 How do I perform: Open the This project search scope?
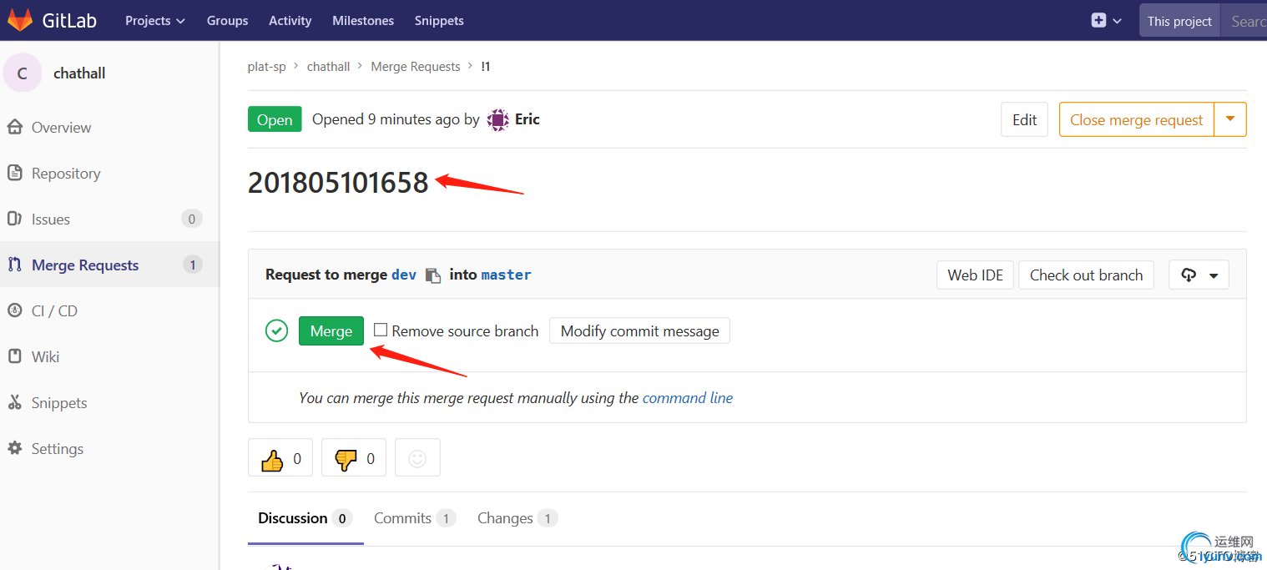(1179, 21)
